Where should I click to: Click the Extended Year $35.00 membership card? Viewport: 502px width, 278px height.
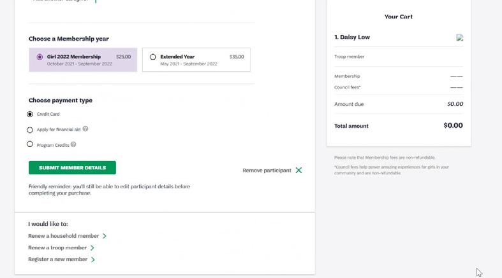pos(196,60)
